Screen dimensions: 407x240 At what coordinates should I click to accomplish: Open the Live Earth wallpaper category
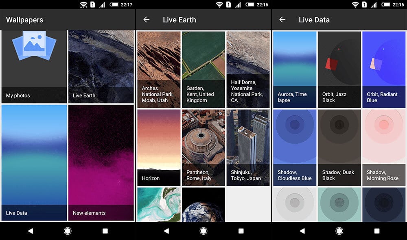coord(101,67)
